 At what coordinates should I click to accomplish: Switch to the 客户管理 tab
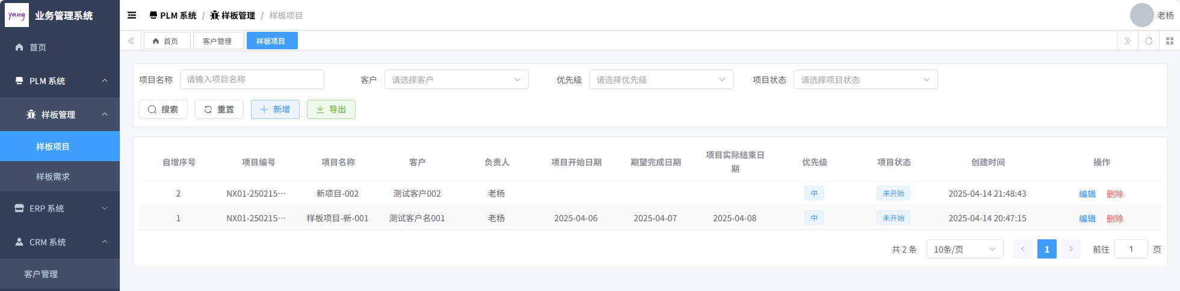(217, 41)
